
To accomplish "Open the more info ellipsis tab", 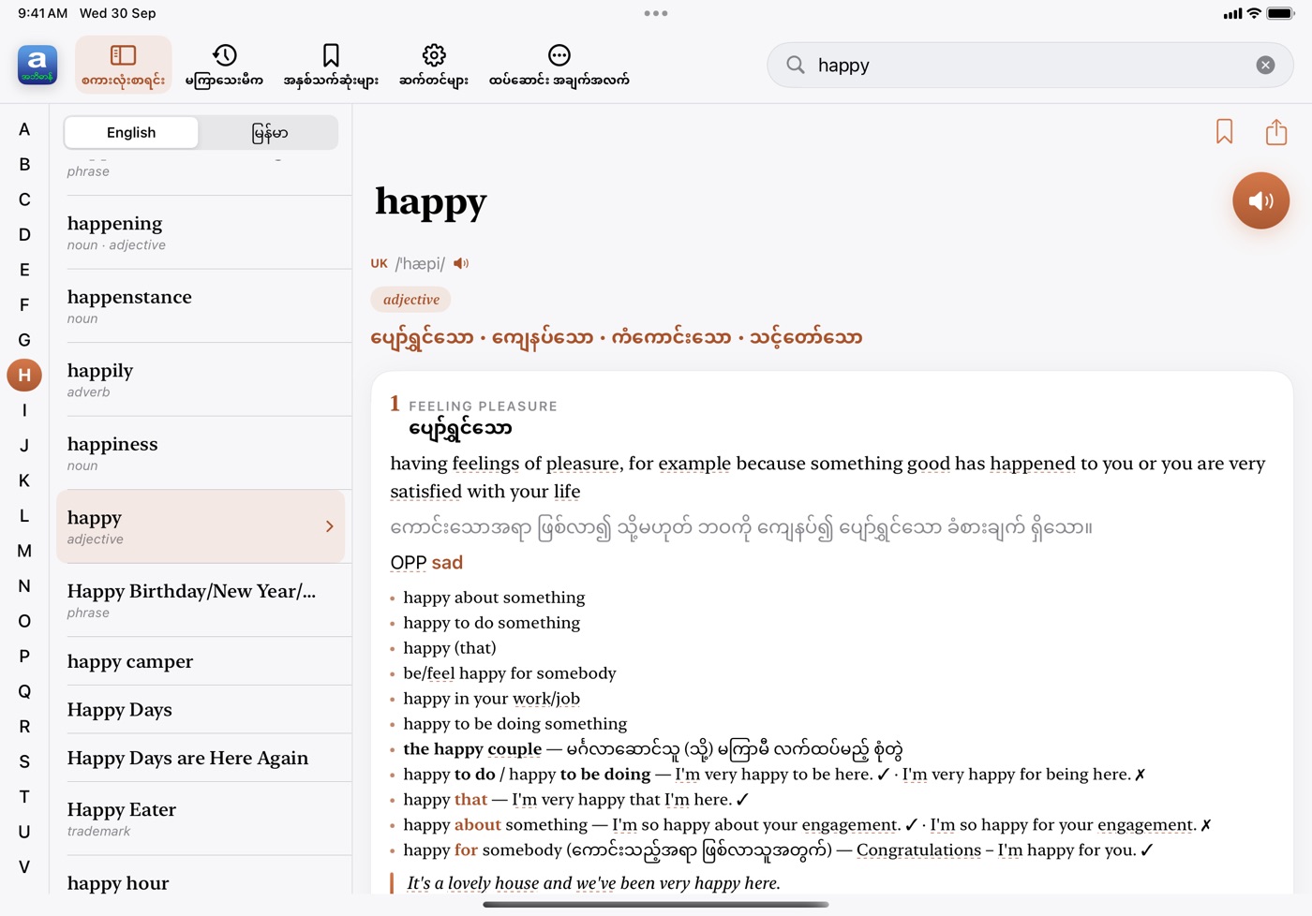I will [x=559, y=65].
